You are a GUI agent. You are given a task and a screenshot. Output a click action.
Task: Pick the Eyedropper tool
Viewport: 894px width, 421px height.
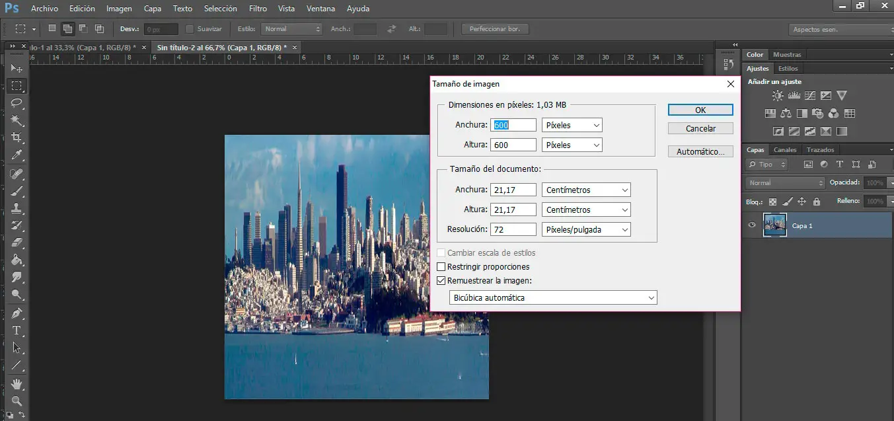17,155
